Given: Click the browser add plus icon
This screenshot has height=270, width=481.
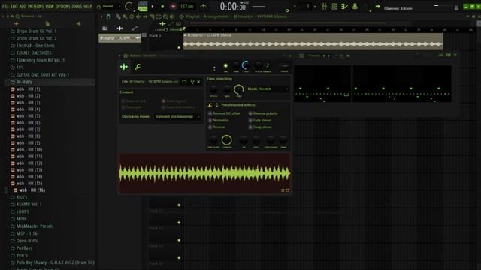Looking at the screenshot, I should [x=17, y=23].
